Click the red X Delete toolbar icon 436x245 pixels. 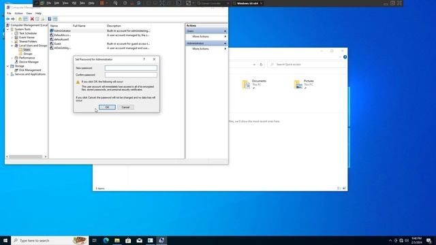click(x=32, y=19)
